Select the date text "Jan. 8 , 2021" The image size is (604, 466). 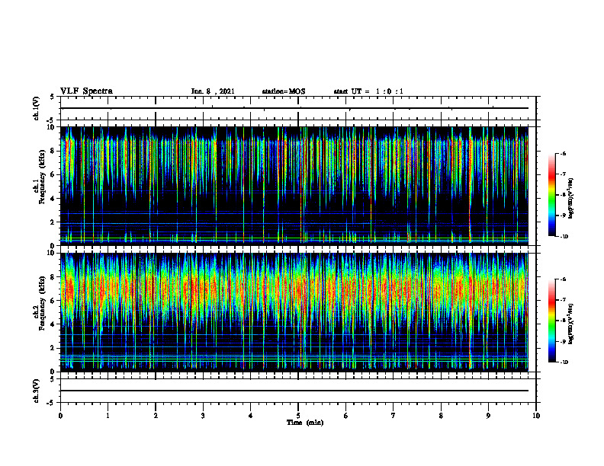click(x=213, y=91)
